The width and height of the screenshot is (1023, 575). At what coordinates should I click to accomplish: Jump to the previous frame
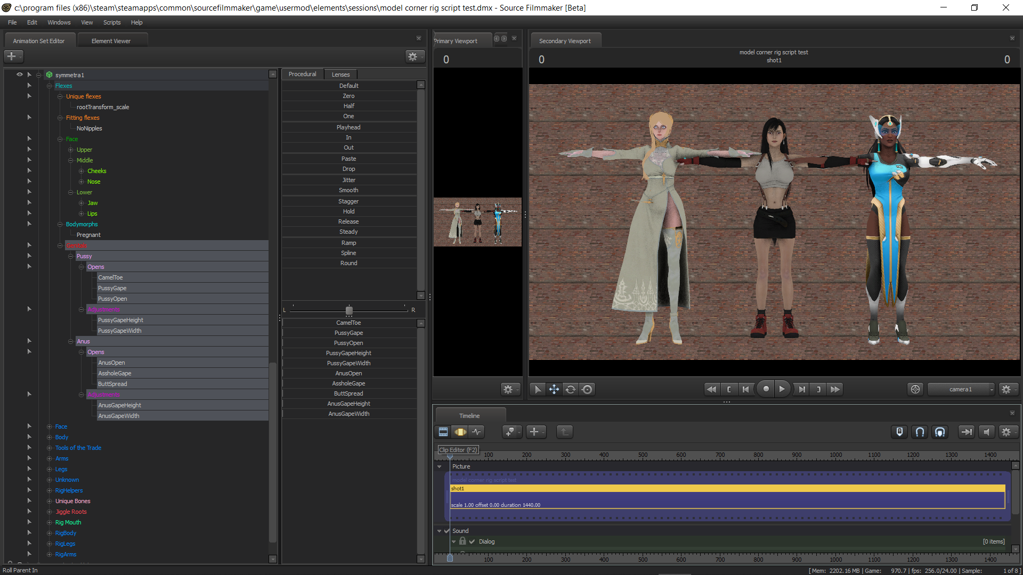745,389
